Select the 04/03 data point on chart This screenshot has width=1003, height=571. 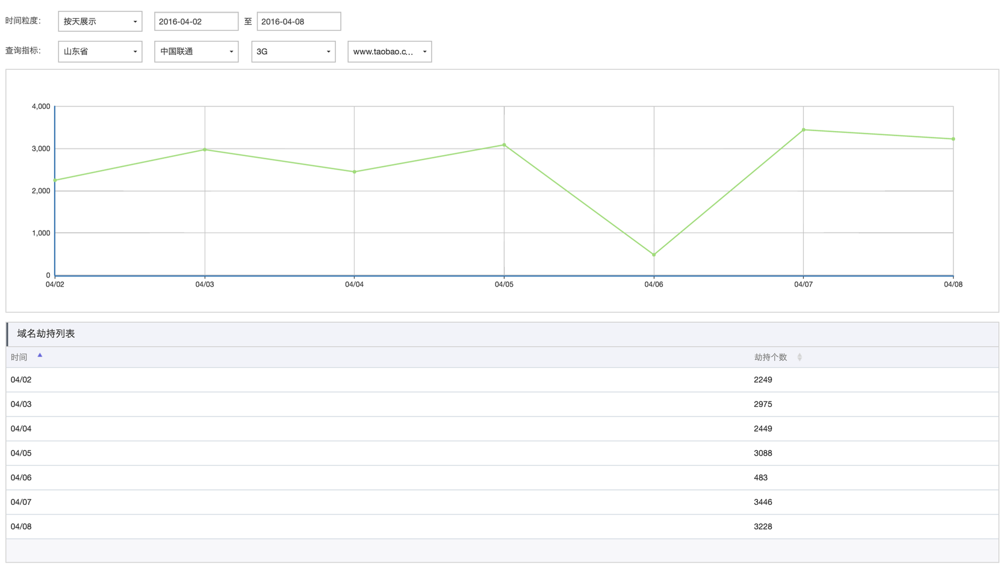point(205,150)
